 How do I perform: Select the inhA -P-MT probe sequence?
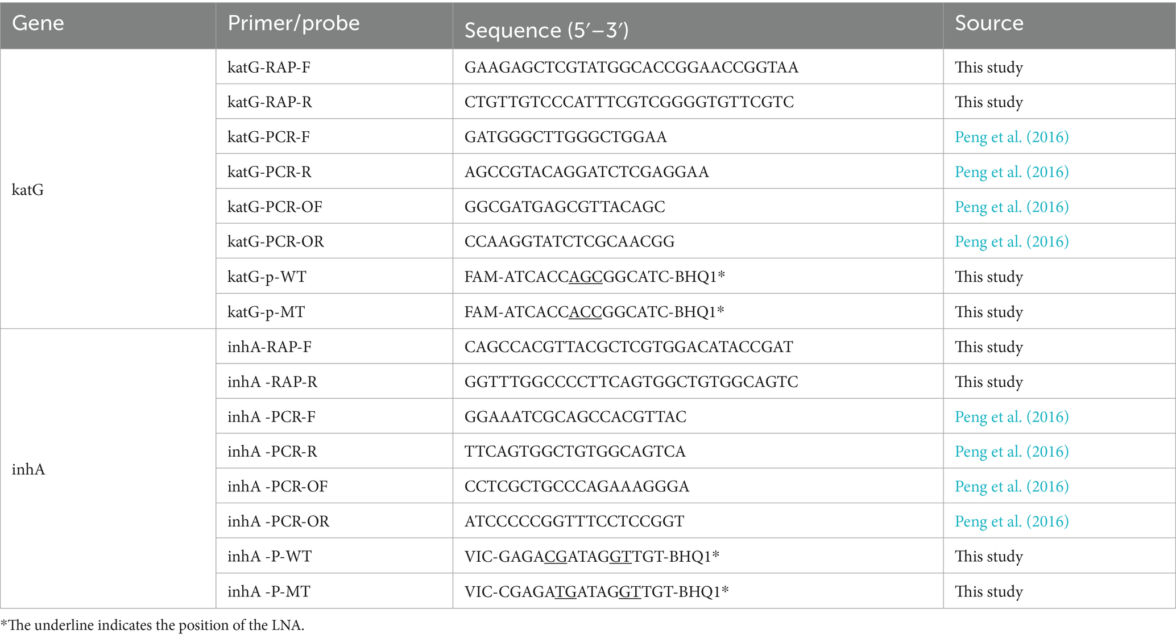coord(597,591)
